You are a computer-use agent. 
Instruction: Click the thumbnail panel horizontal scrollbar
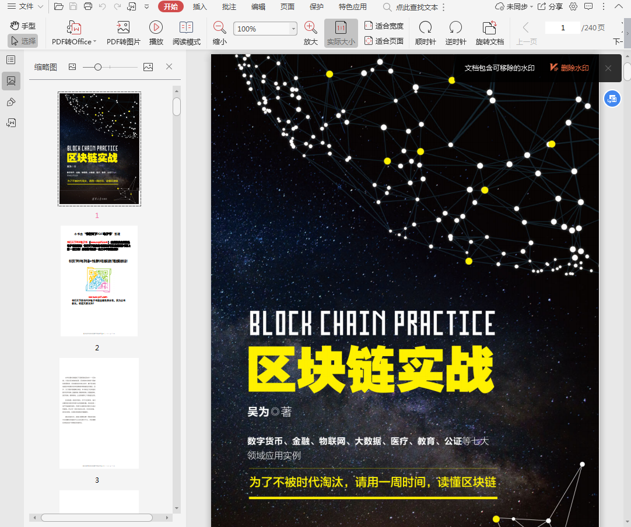pos(97,517)
